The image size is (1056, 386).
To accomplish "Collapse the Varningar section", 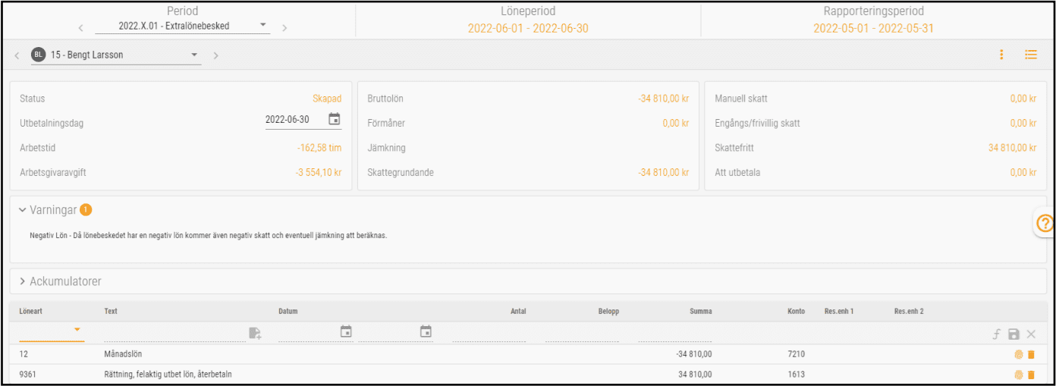I will coord(23,210).
